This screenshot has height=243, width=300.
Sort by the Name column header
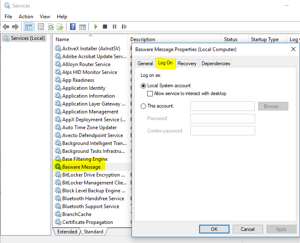coord(90,39)
